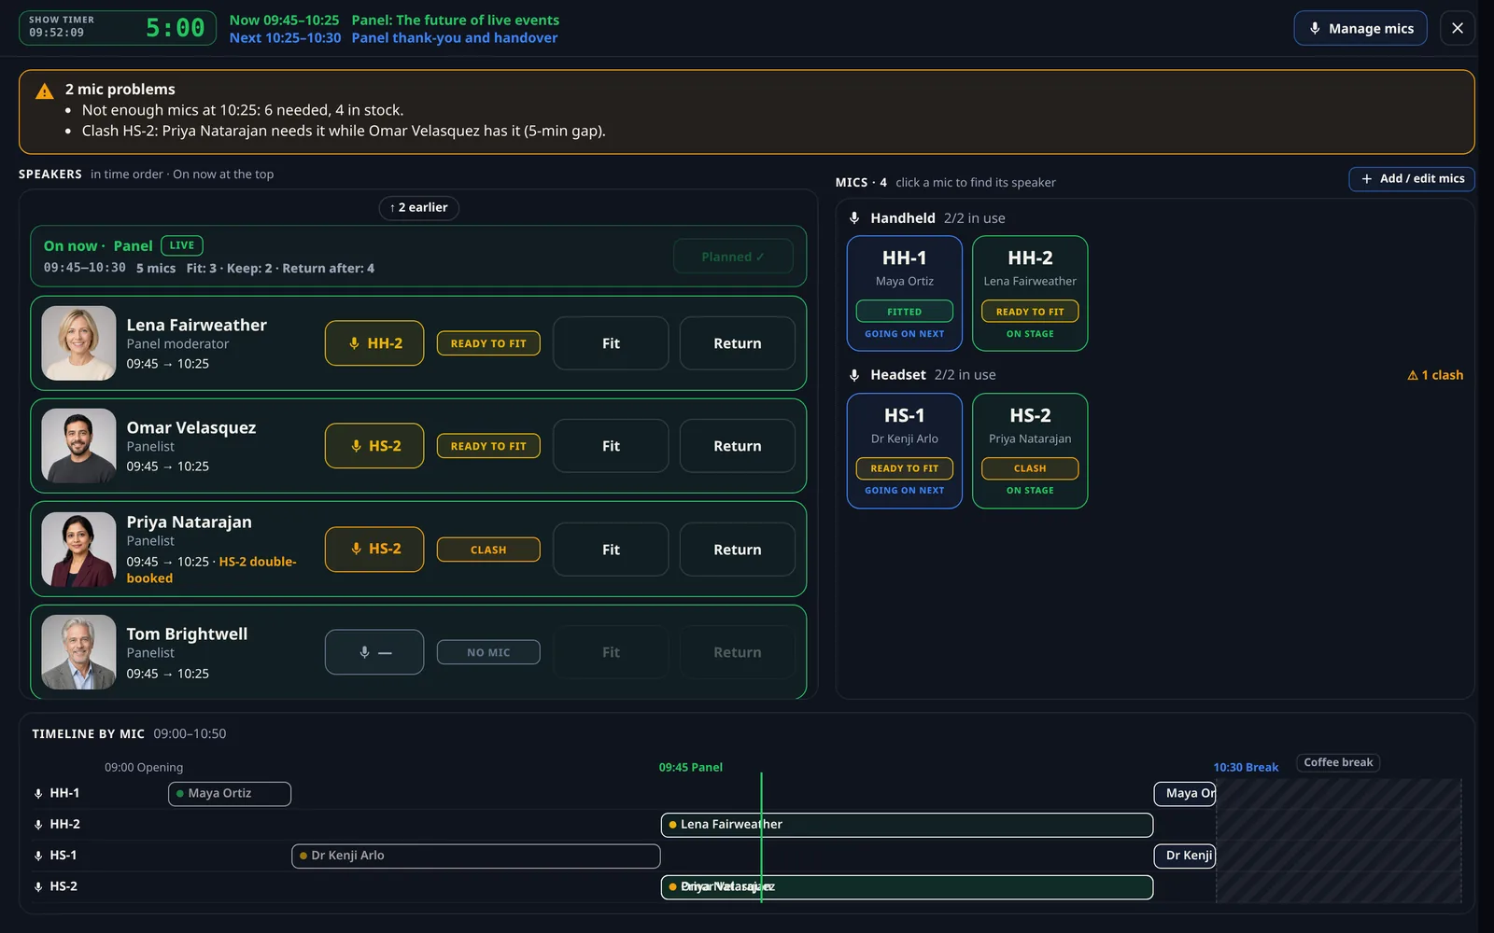The image size is (1494, 933).
Task: Open Manage mics
Action: point(1360,28)
